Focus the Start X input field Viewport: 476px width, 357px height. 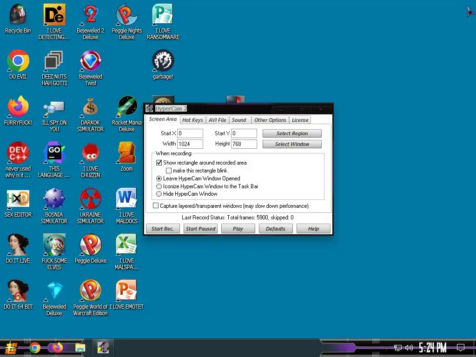(x=190, y=133)
